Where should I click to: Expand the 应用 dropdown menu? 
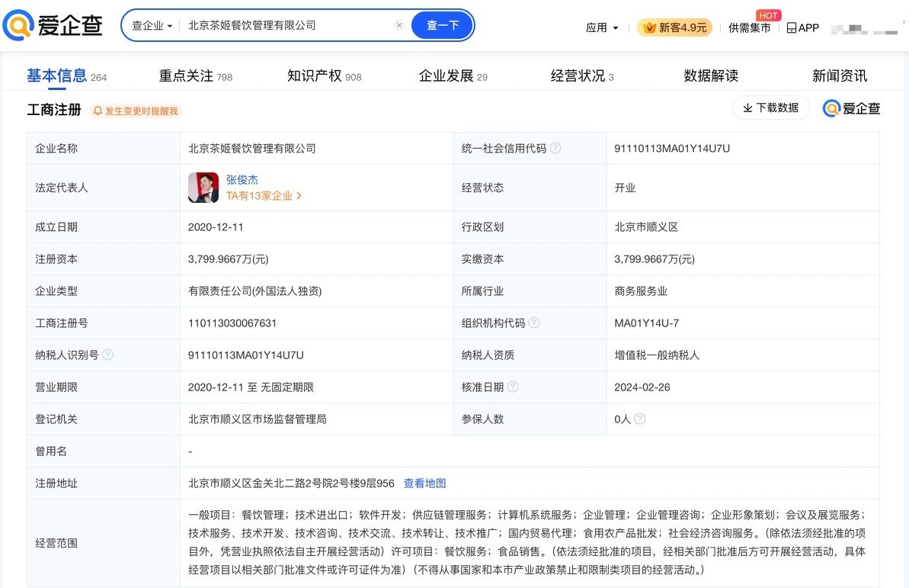pyautogui.click(x=601, y=27)
